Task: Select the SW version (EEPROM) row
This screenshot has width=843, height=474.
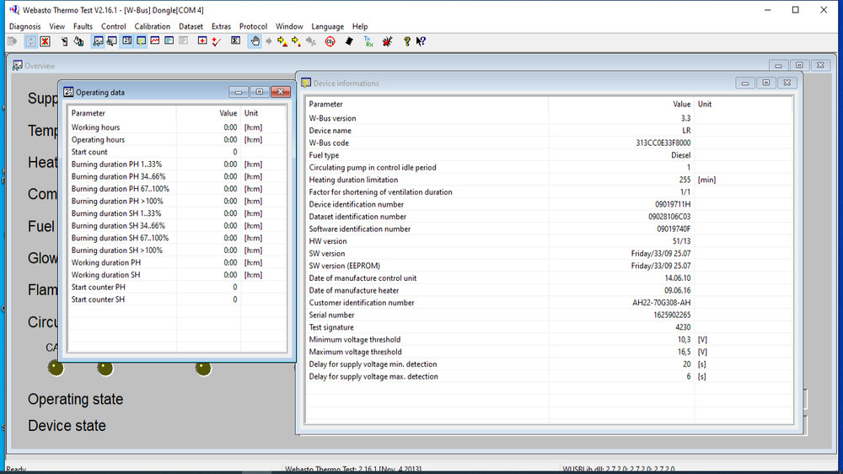Action: click(x=549, y=266)
